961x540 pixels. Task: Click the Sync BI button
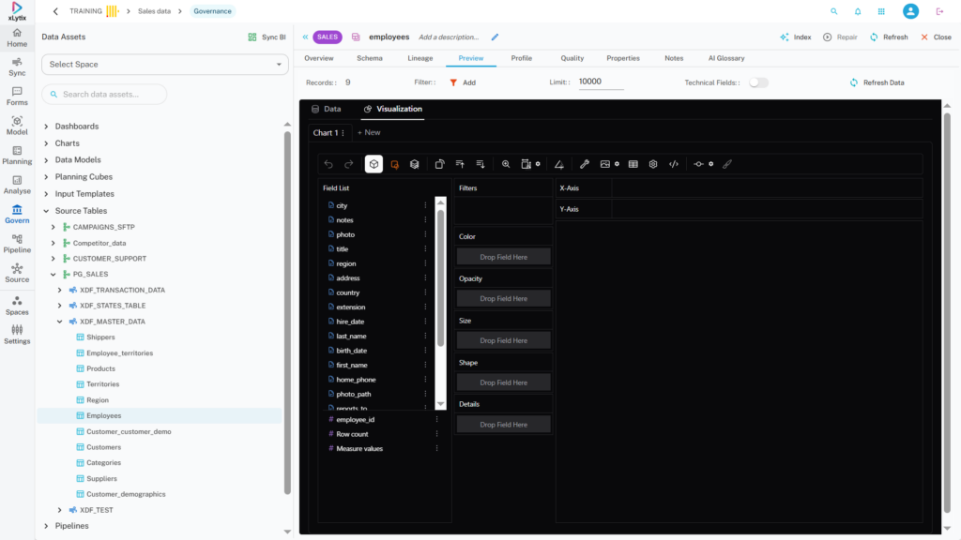[x=267, y=37]
